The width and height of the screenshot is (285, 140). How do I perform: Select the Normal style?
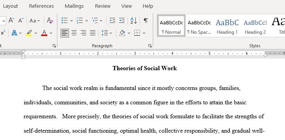171,26
